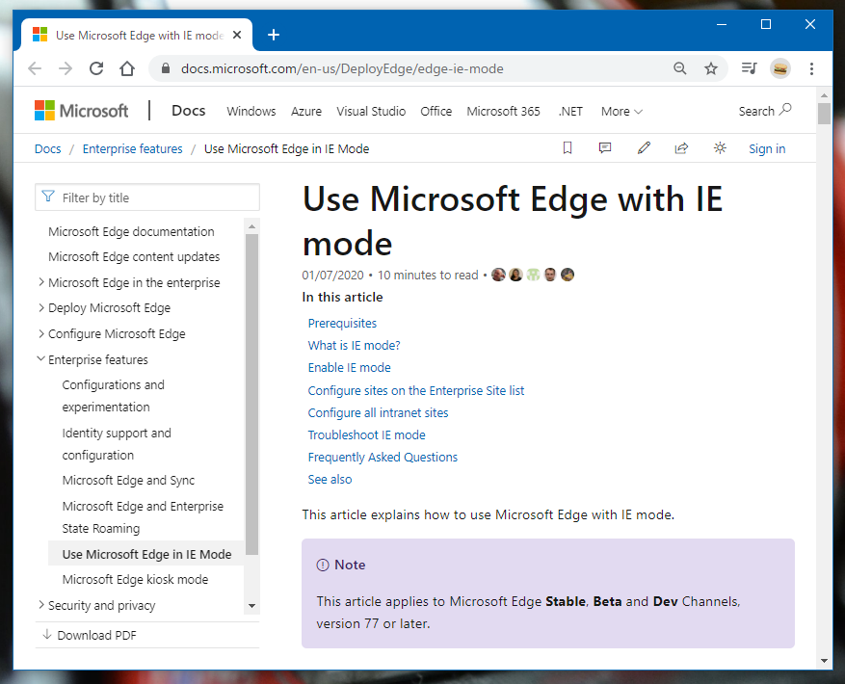Image resolution: width=845 pixels, height=684 pixels.
Task: Jump to Enable IE mode section
Action: [x=349, y=368]
